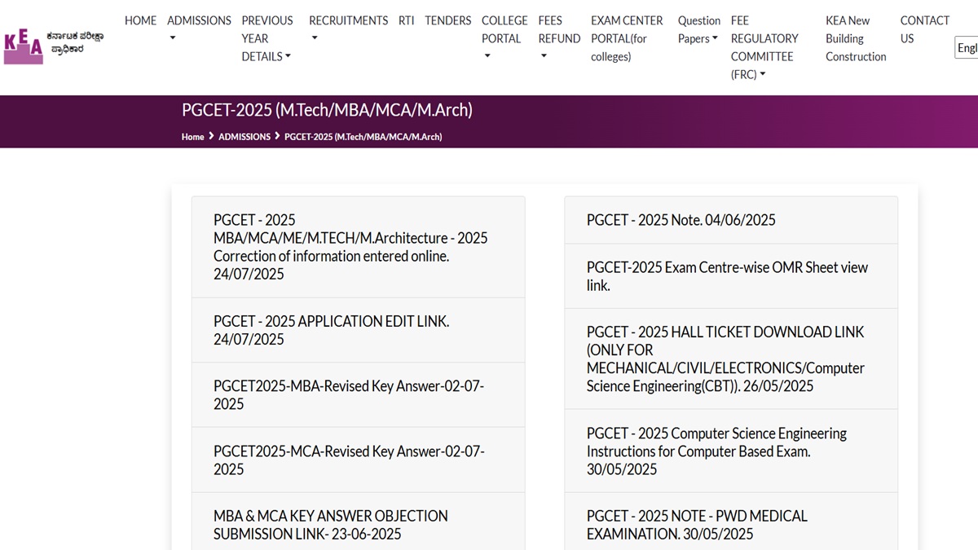Open Exam Centre-wise OMR Sheet view link

coord(731,276)
